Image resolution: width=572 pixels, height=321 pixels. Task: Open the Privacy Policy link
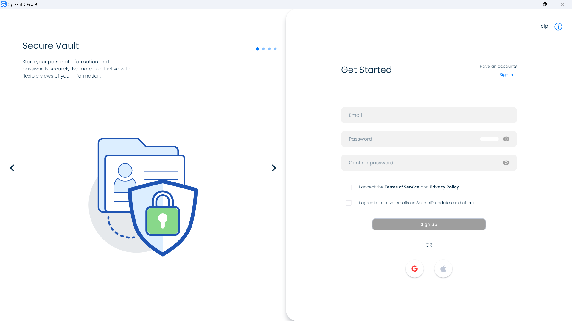pos(445,187)
